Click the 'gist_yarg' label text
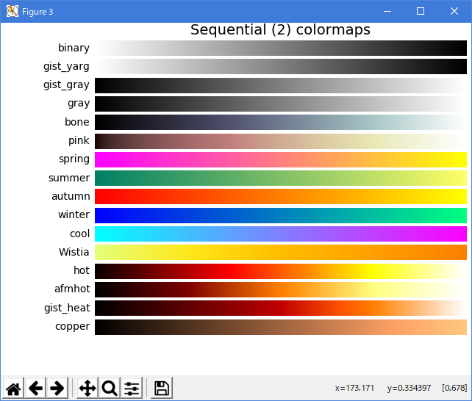 click(x=66, y=67)
